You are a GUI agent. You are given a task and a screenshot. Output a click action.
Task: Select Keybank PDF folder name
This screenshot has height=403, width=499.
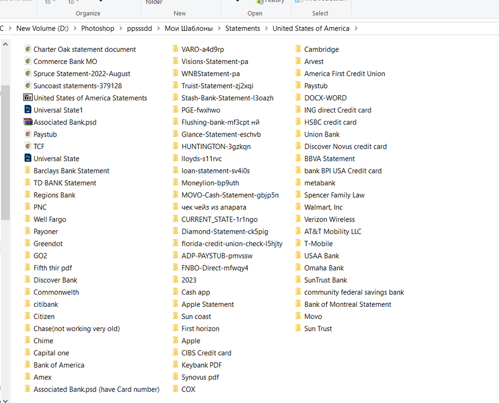pyautogui.click(x=201, y=365)
